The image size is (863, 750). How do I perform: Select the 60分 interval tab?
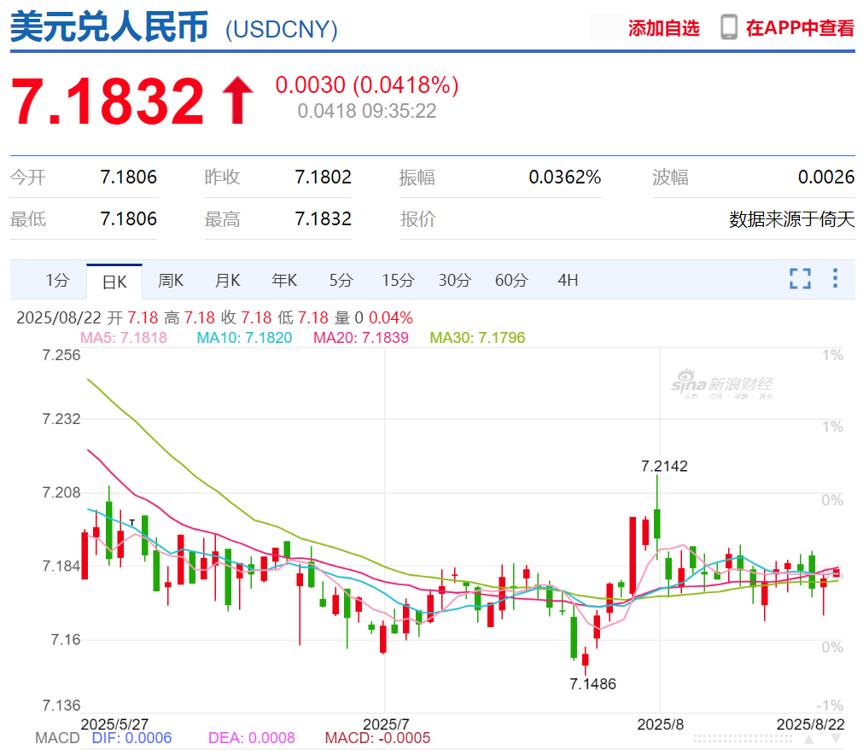[x=511, y=280]
